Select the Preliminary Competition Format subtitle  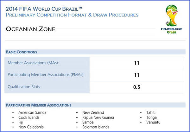(x=72, y=15)
